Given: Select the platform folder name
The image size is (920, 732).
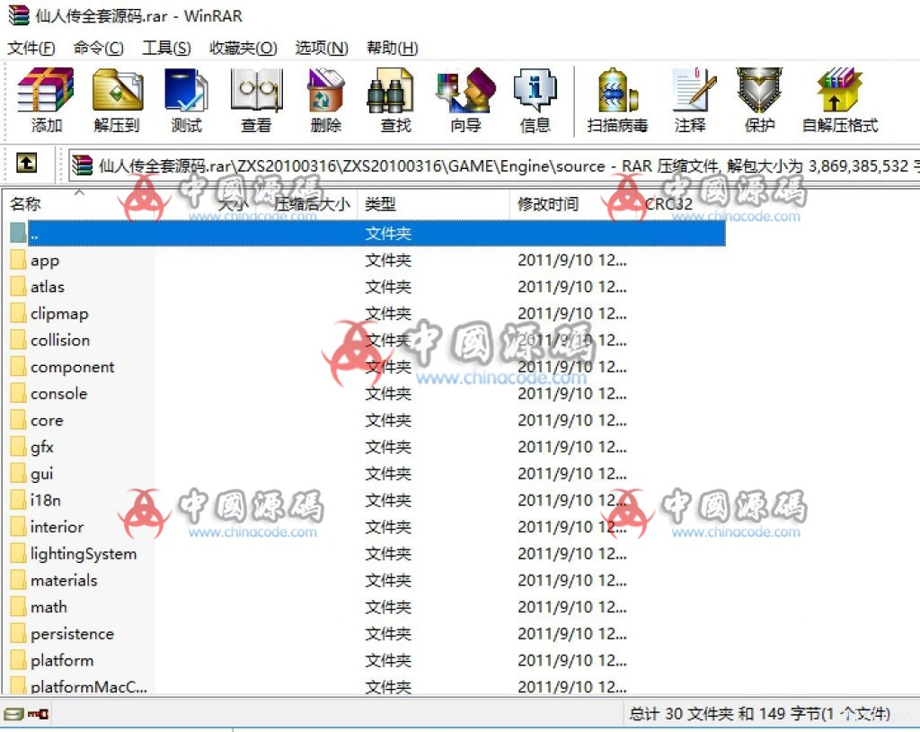Looking at the screenshot, I should (62, 660).
